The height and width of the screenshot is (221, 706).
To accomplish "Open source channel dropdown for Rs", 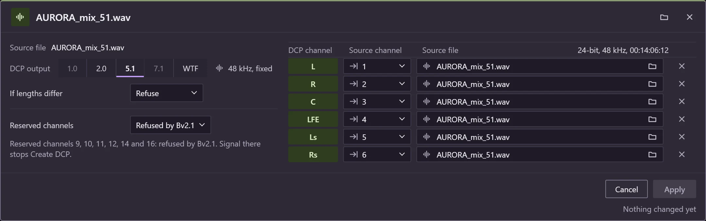I will pyautogui.click(x=377, y=155).
